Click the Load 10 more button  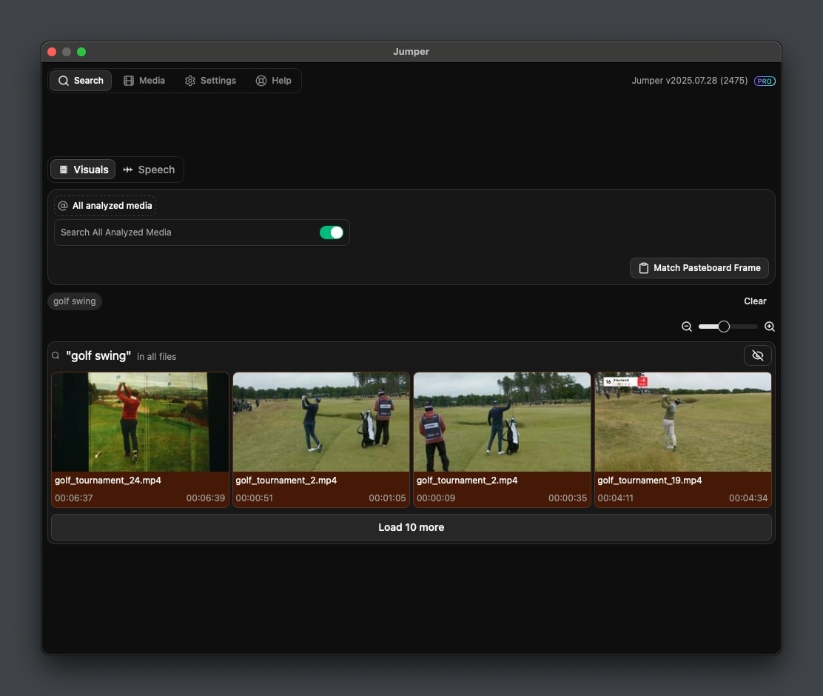point(411,527)
